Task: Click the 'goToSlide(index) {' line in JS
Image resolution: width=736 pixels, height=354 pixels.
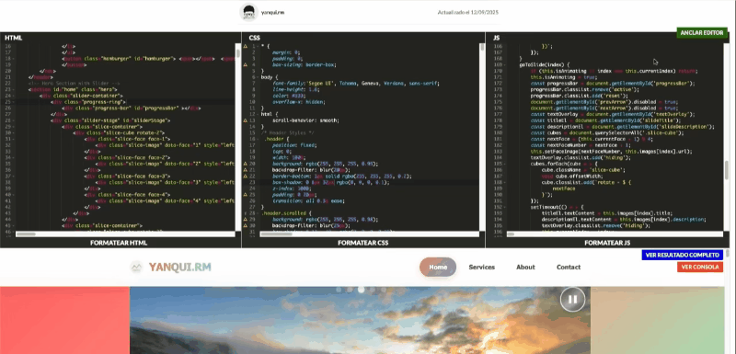Action: [x=544, y=64]
